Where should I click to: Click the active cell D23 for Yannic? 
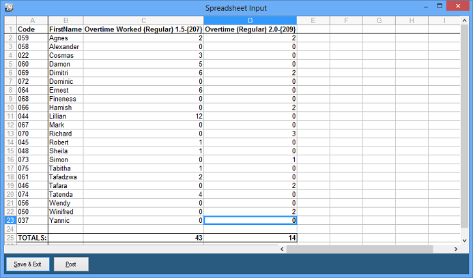(250, 221)
